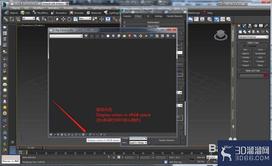Toggle alpha channel white circle in frame buffer

click(x=108, y=36)
